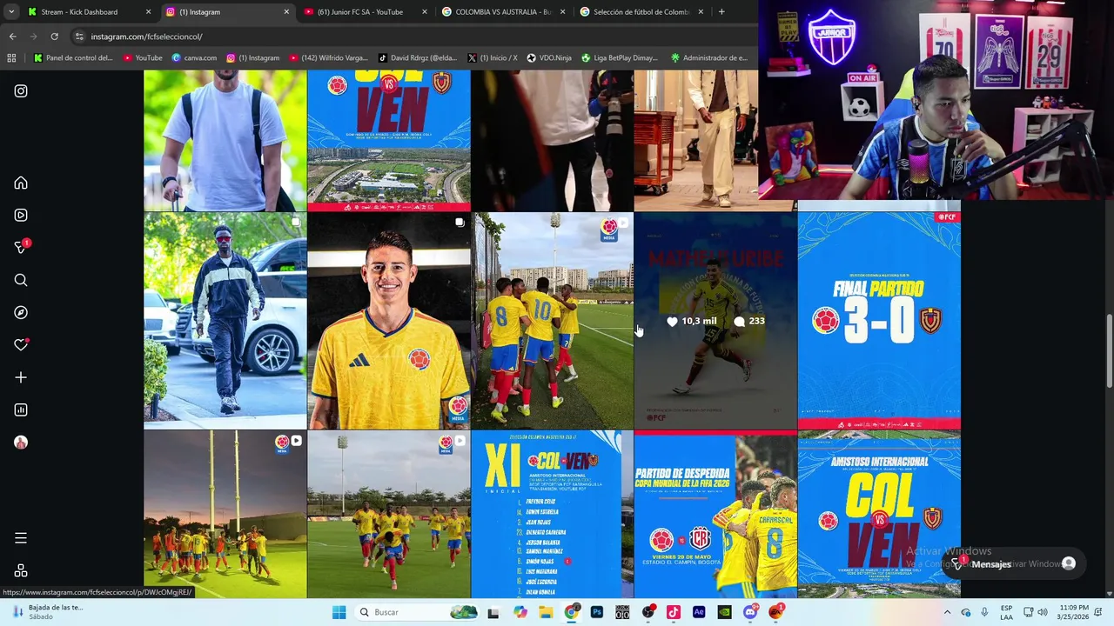Open the post of man in tracksuit by cars

(225, 321)
